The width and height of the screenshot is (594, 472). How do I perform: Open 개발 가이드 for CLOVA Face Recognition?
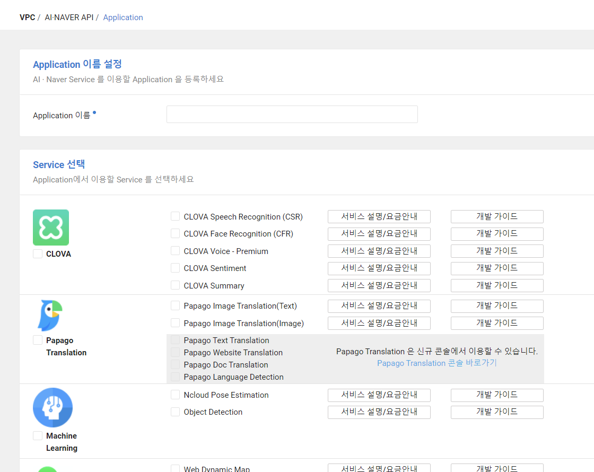click(497, 234)
